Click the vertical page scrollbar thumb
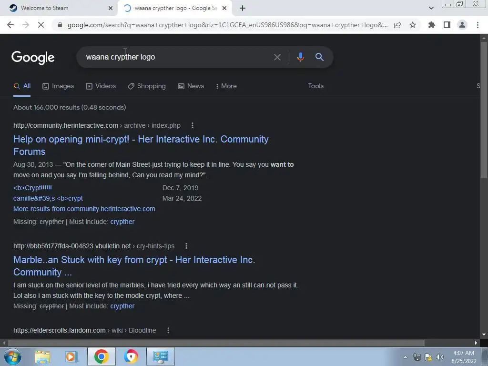The width and height of the screenshot is (488, 366). 484,109
